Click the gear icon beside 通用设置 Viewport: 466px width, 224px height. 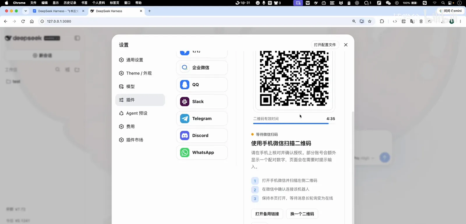pos(121,60)
